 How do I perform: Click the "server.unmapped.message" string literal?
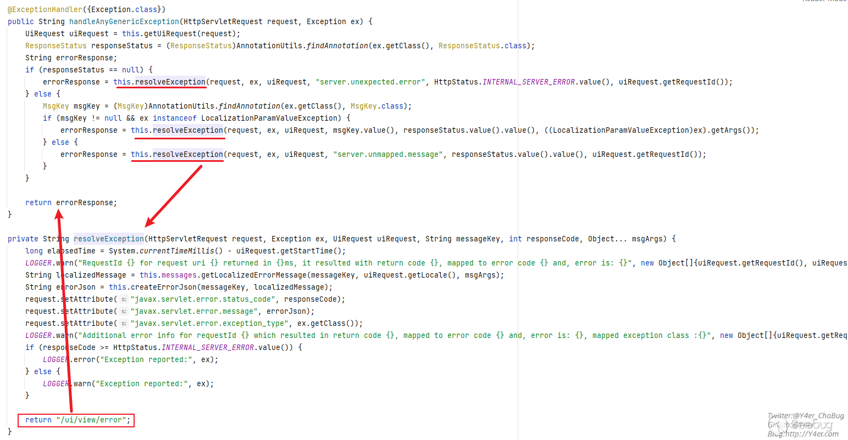[388, 154]
